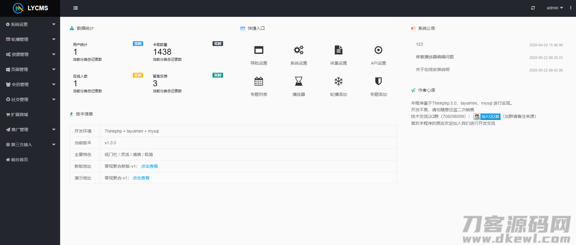
Task: Open the 修复播放器编辑问题 announcement
Action: pos(435,57)
